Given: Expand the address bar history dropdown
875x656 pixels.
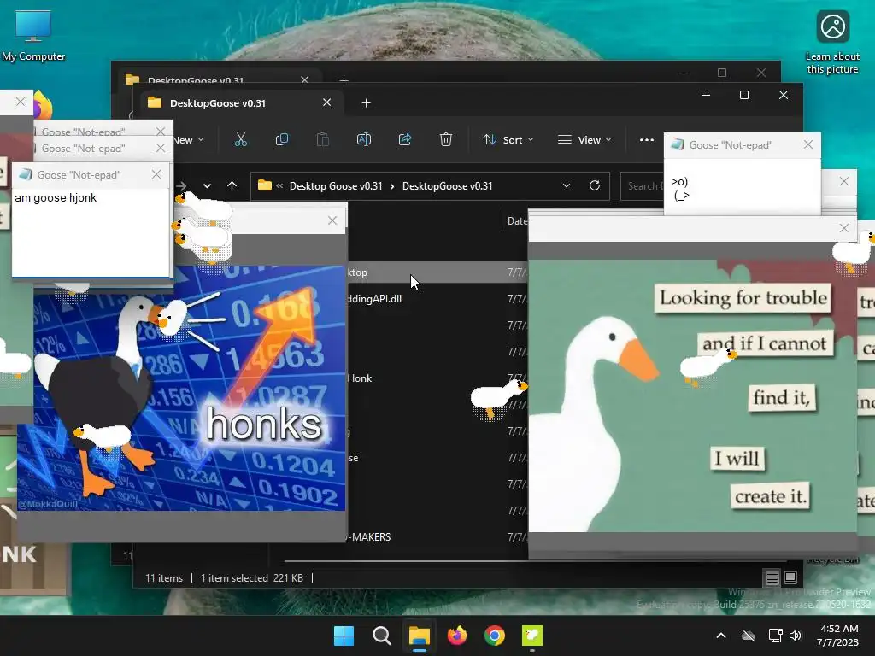Looking at the screenshot, I should click(567, 185).
